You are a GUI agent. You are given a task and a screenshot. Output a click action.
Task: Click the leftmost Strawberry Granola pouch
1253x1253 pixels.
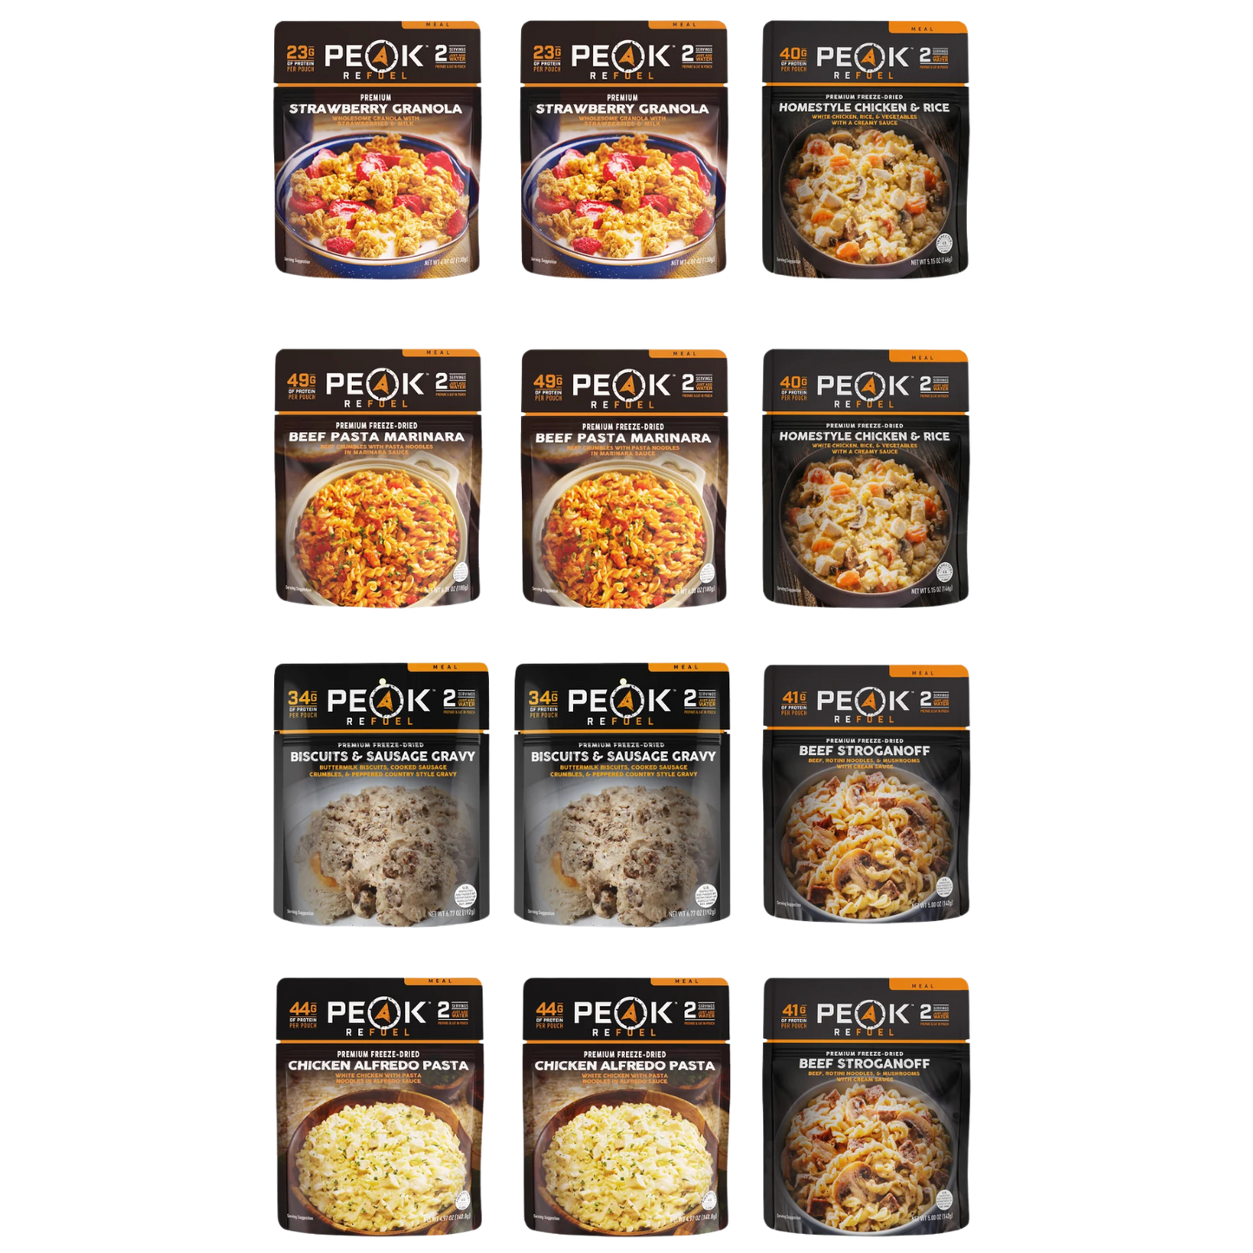[x=377, y=148]
